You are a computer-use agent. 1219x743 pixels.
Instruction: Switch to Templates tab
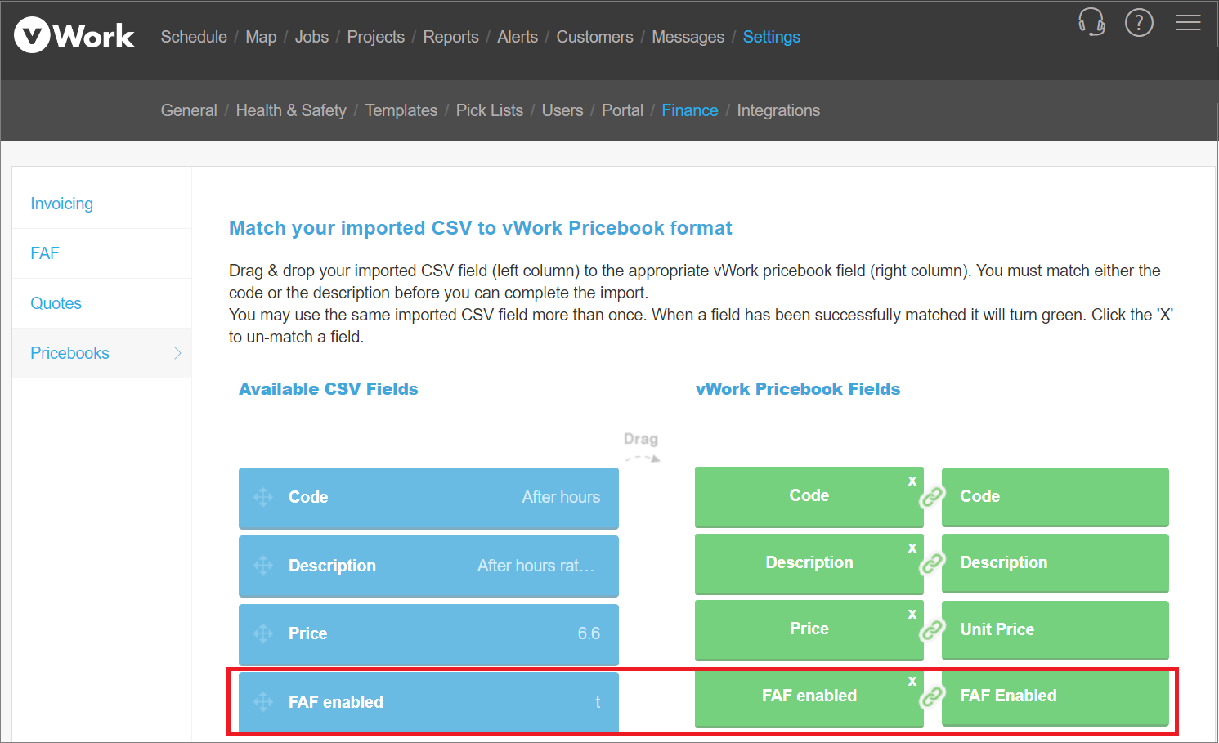click(x=401, y=110)
